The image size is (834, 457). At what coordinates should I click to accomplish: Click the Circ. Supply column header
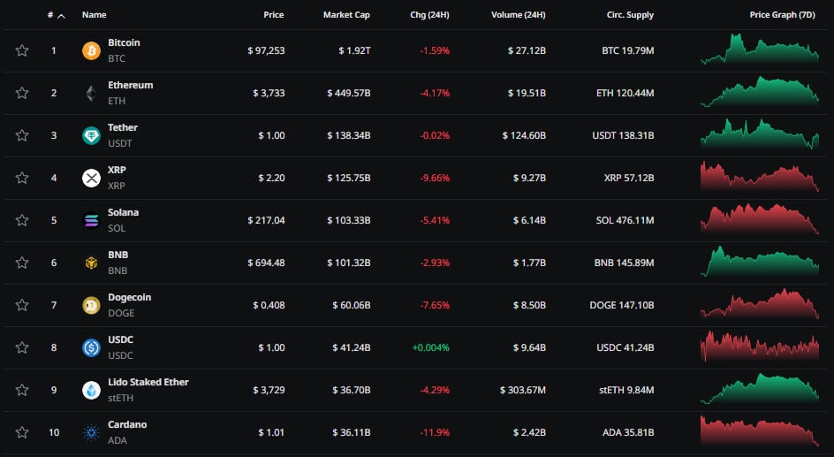[x=630, y=15]
